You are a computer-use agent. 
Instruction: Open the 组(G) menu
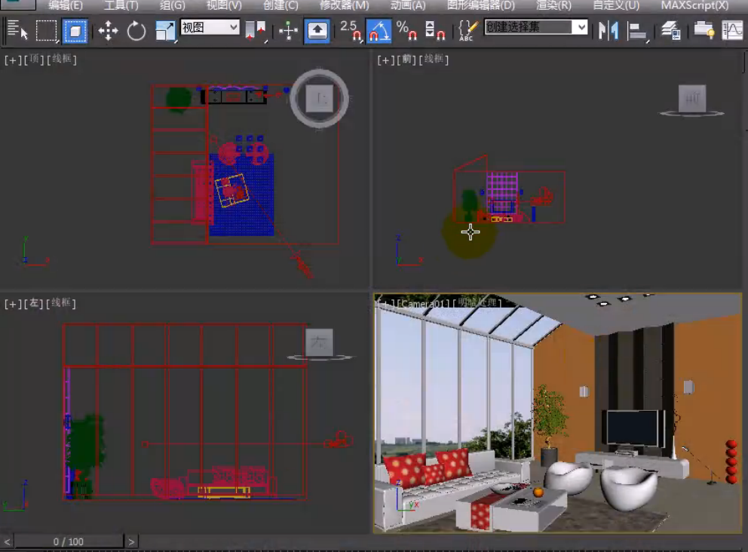pos(172,5)
